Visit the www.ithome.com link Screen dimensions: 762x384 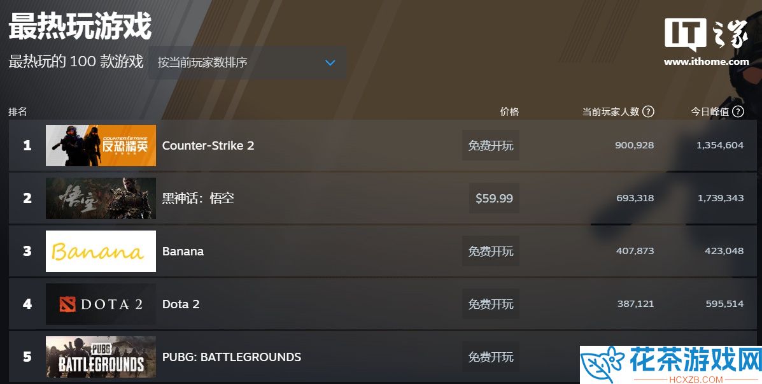[706, 62]
